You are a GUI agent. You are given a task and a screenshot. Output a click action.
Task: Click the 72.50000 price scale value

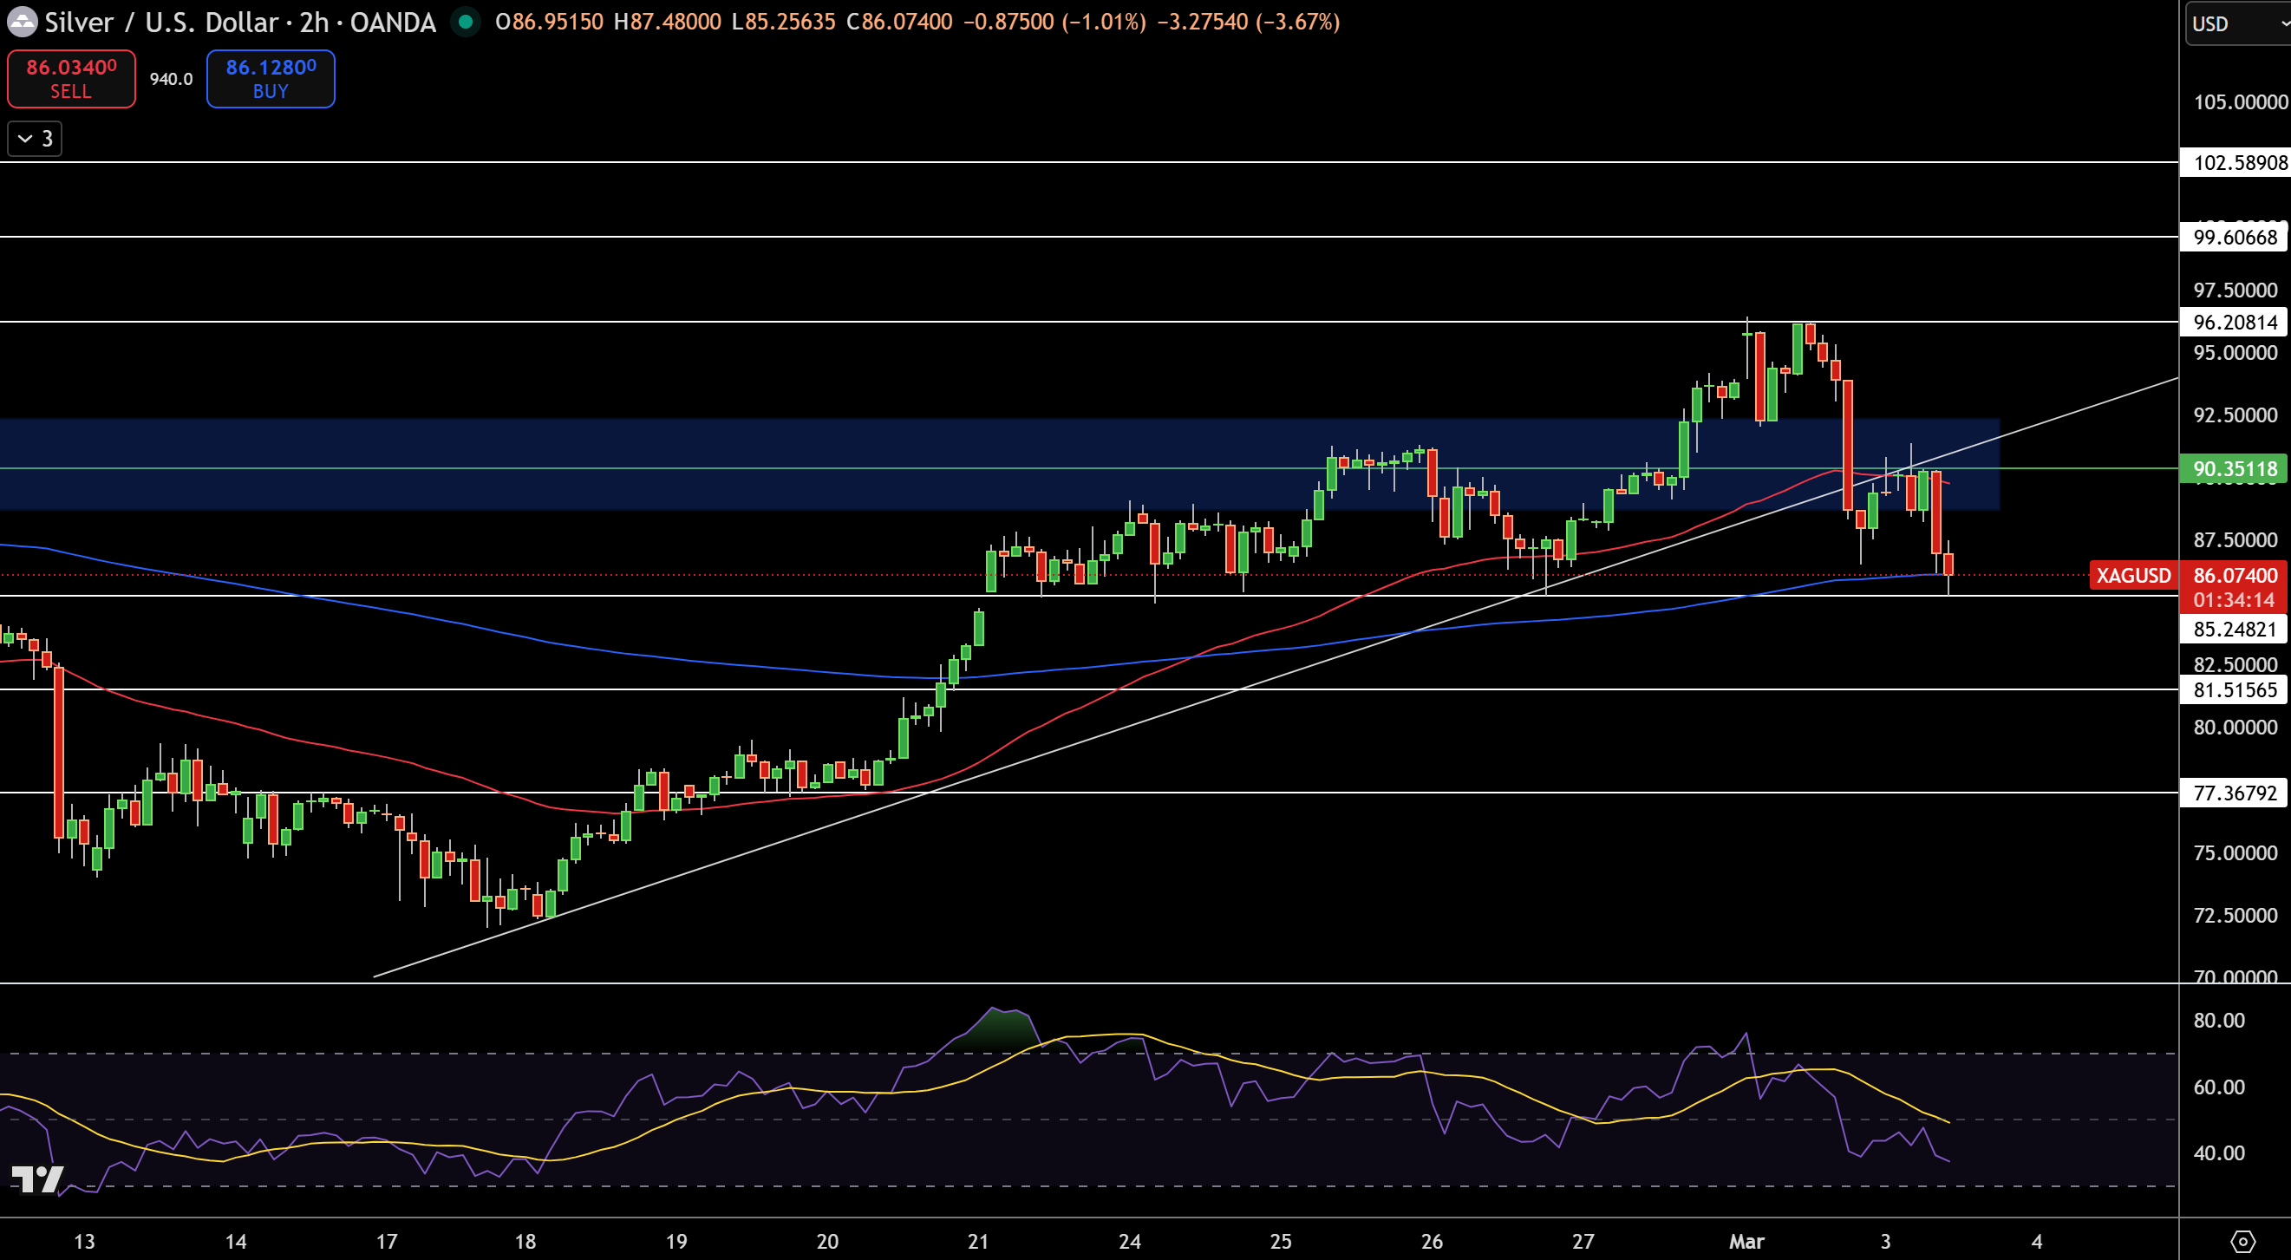(x=2235, y=916)
